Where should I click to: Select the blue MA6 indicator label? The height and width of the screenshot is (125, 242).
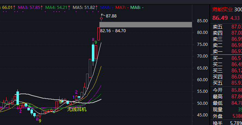coord(107,8)
